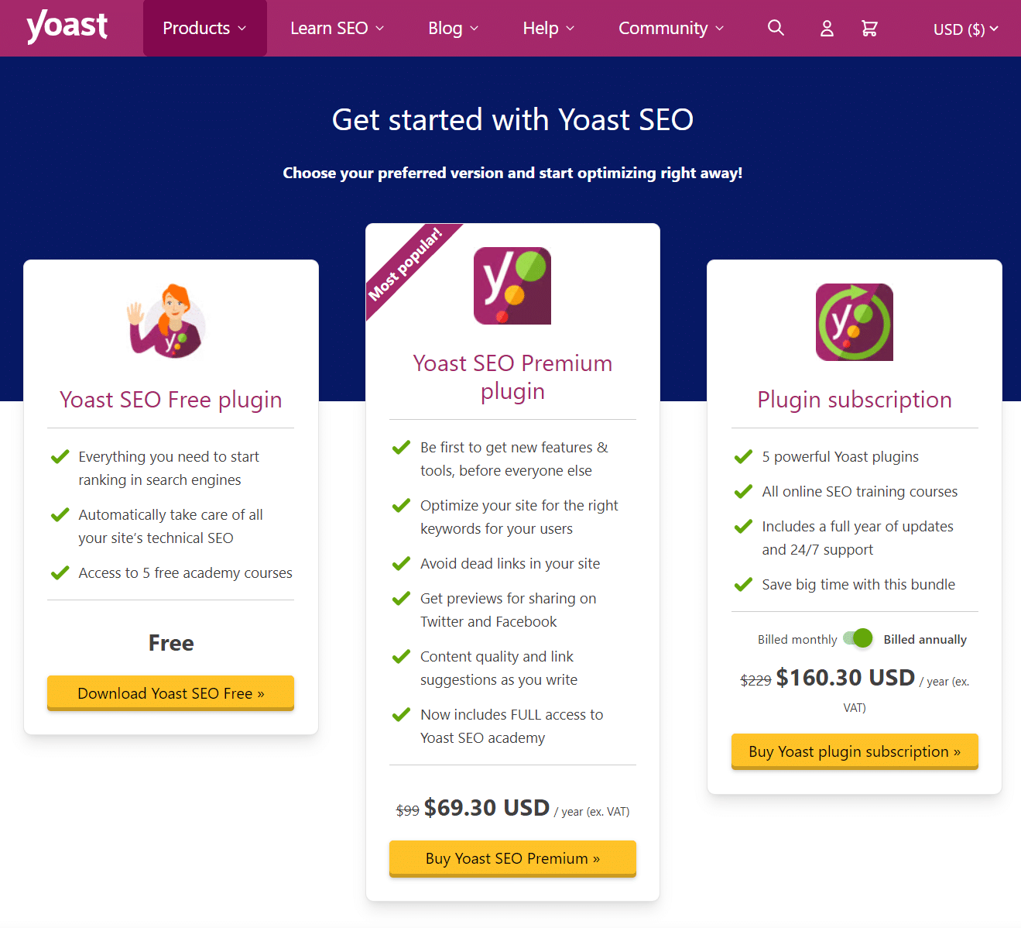This screenshot has height=928, width=1021.
Task: Open the Products menu
Action: pyautogui.click(x=204, y=28)
